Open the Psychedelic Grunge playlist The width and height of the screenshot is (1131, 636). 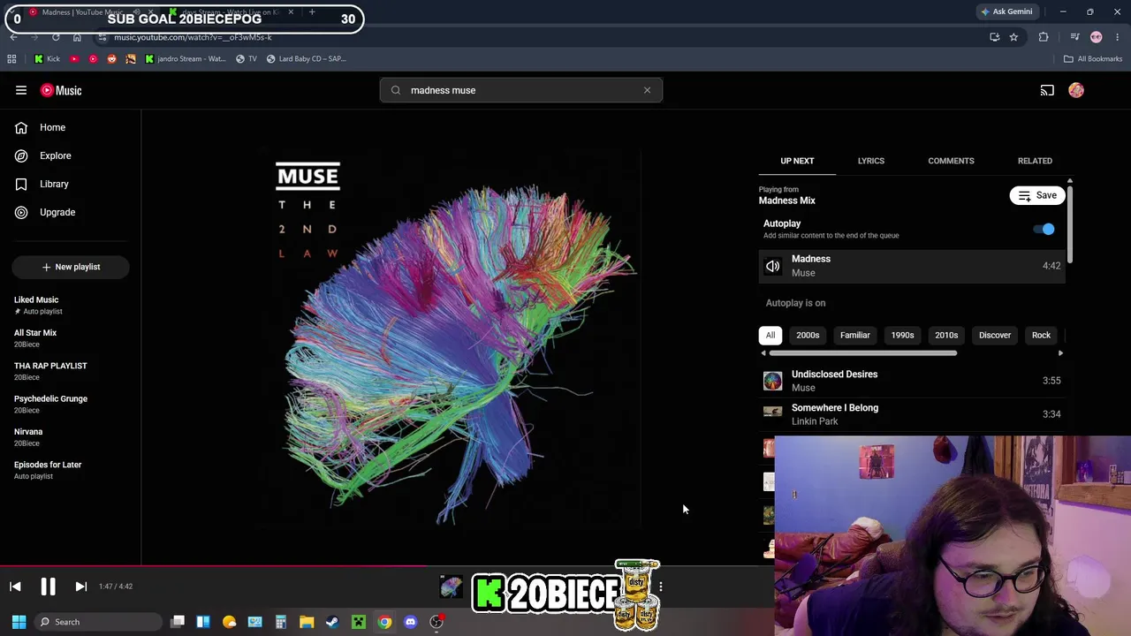[x=71, y=404]
